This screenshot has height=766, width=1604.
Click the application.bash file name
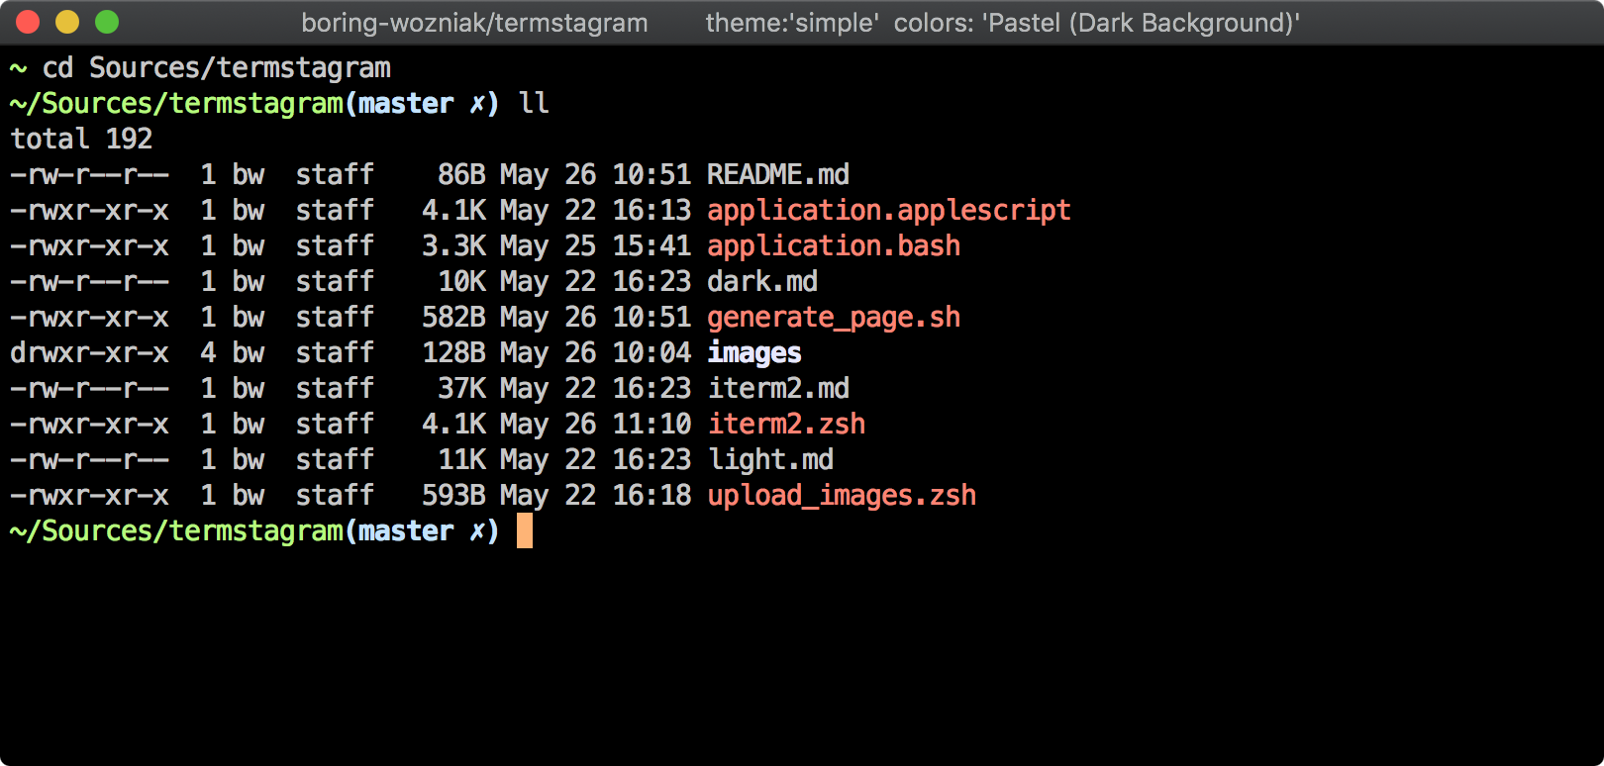833,246
